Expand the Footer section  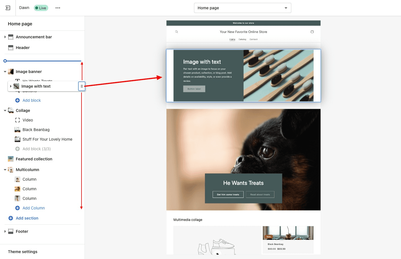(x=5, y=231)
